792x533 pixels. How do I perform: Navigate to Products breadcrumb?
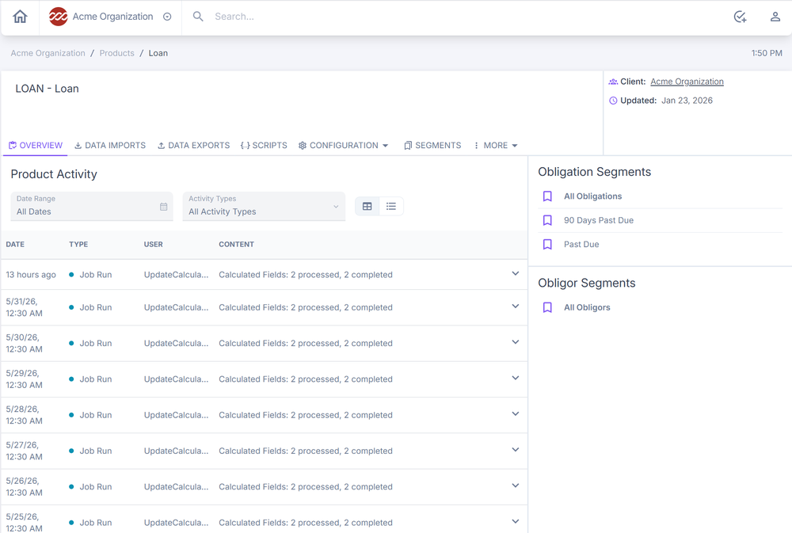pyautogui.click(x=116, y=53)
